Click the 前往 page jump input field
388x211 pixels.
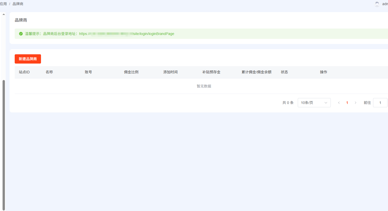(380, 103)
